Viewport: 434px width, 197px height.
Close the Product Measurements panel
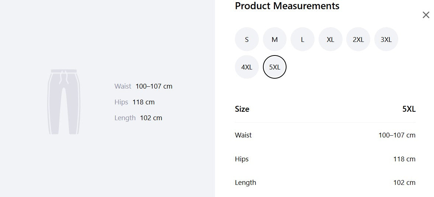click(426, 15)
